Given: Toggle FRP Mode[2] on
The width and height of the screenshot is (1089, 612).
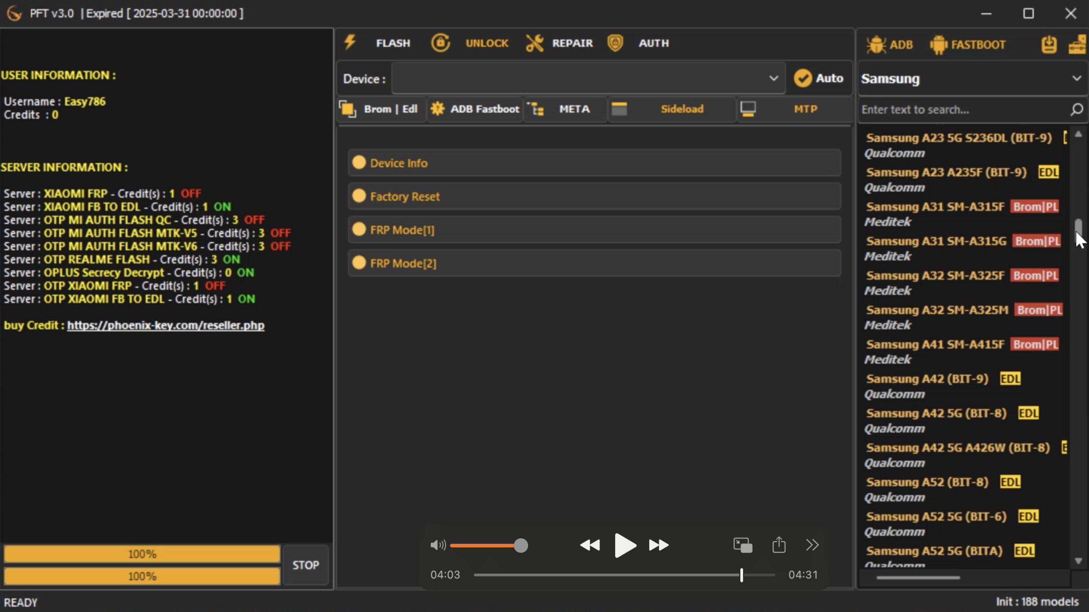Looking at the screenshot, I should (360, 263).
